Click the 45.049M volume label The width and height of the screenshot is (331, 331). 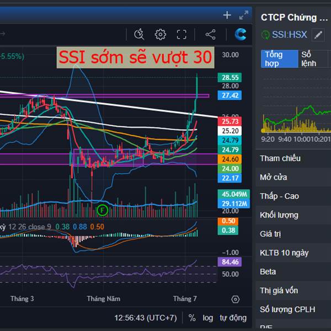click(234, 194)
